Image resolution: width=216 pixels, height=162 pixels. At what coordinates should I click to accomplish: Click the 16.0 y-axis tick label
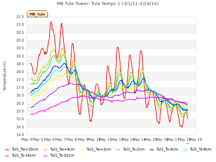pyautogui.click(x=20, y=103)
